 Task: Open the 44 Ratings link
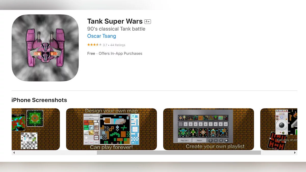click(x=118, y=45)
